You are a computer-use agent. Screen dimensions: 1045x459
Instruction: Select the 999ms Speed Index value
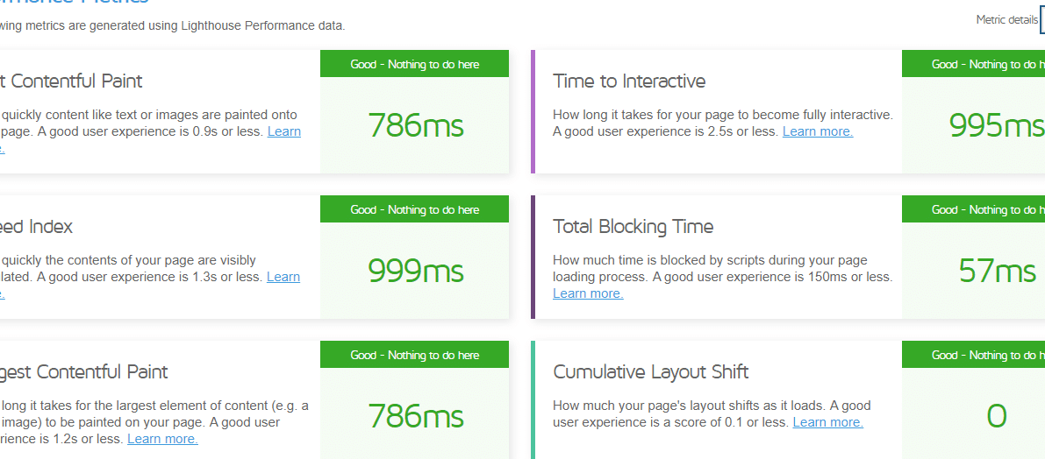tap(416, 271)
